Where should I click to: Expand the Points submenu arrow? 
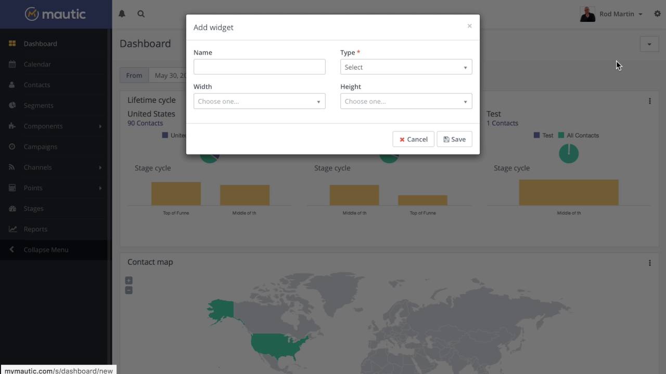(100, 188)
